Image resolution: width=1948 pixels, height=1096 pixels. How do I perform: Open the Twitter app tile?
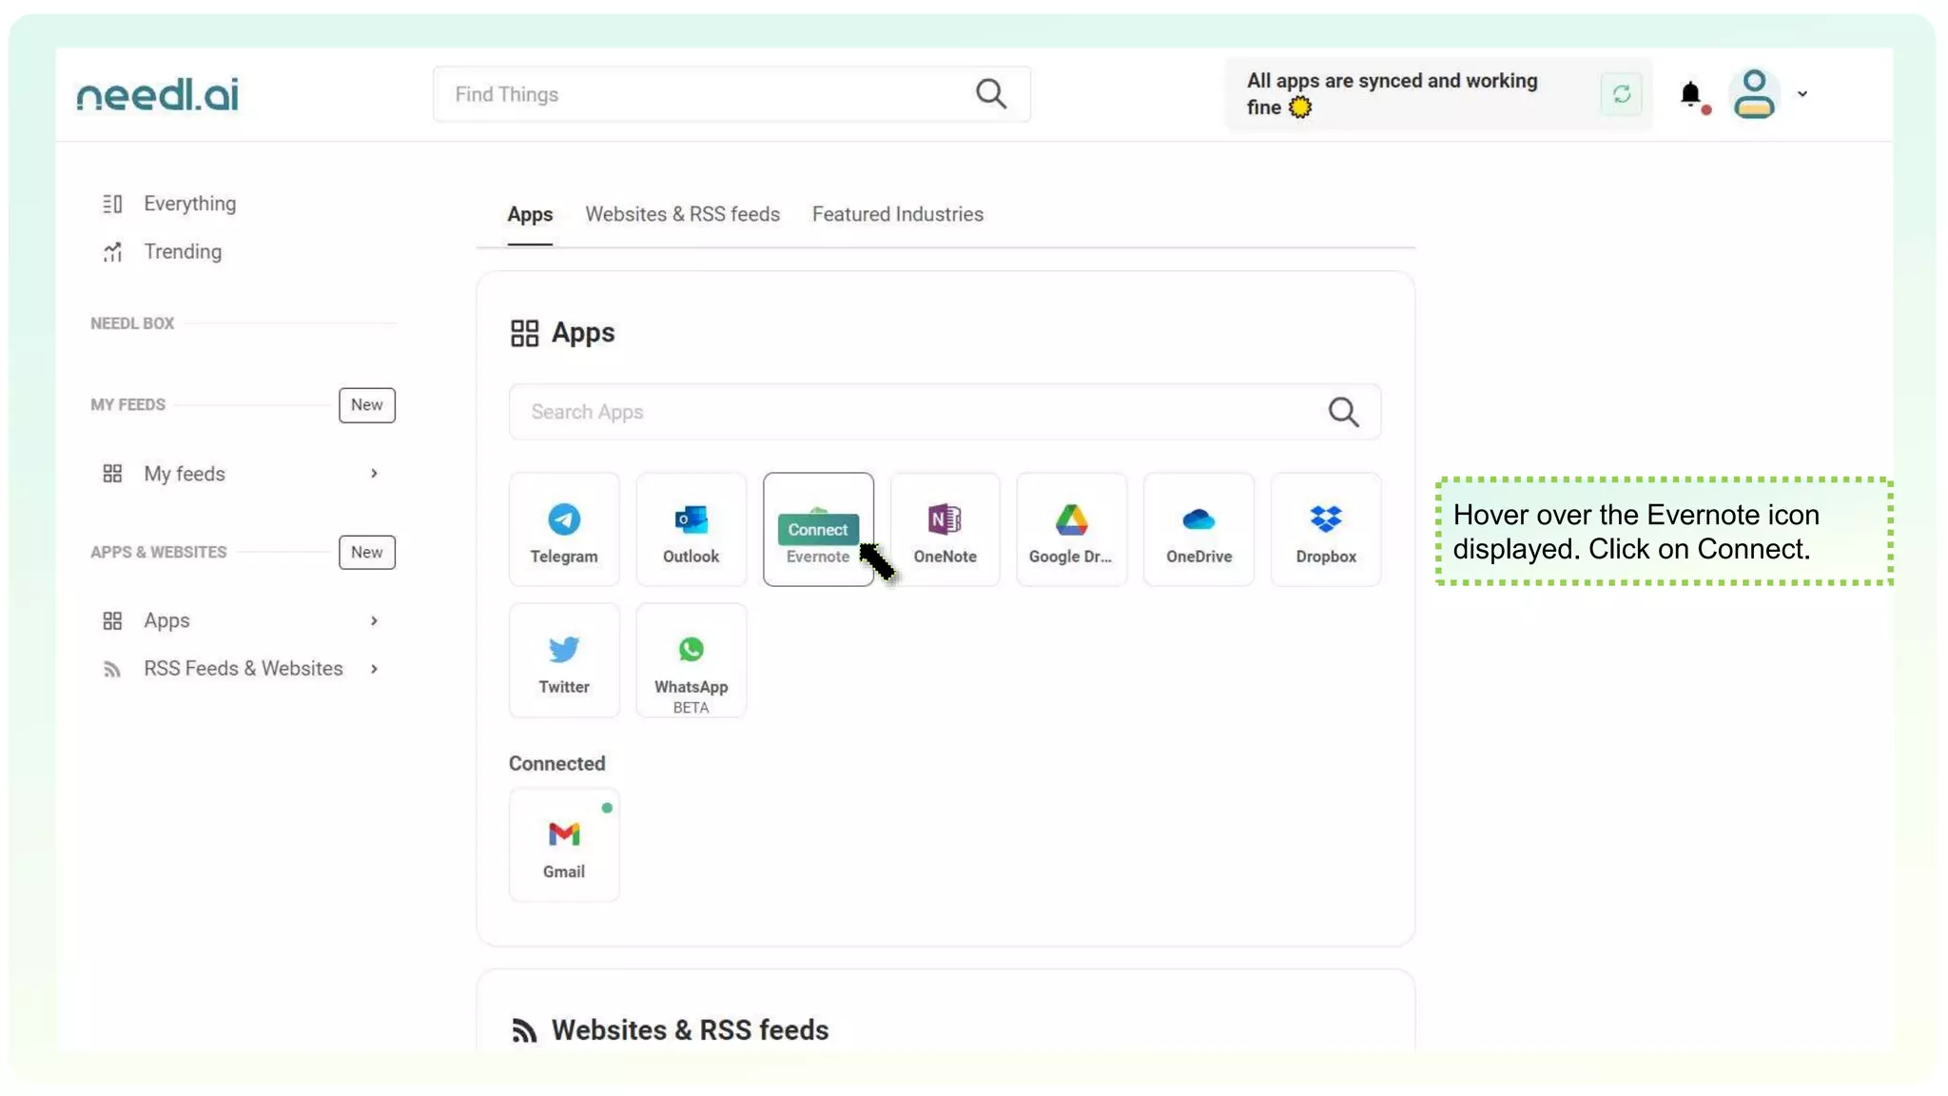click(x=564, y=660)
